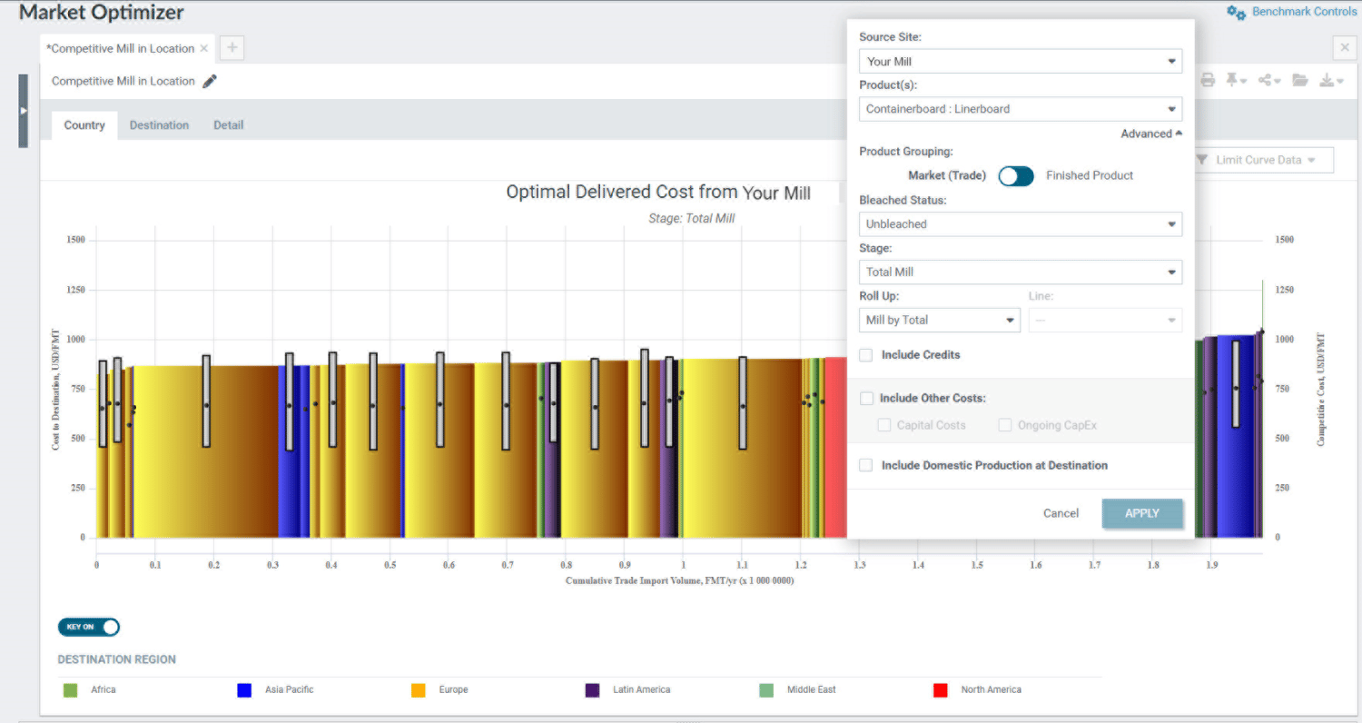Open the folder icon in the toolbar
This screenshot has height=723, width=1362.
pyautogui.click(x=1298, y=80)
